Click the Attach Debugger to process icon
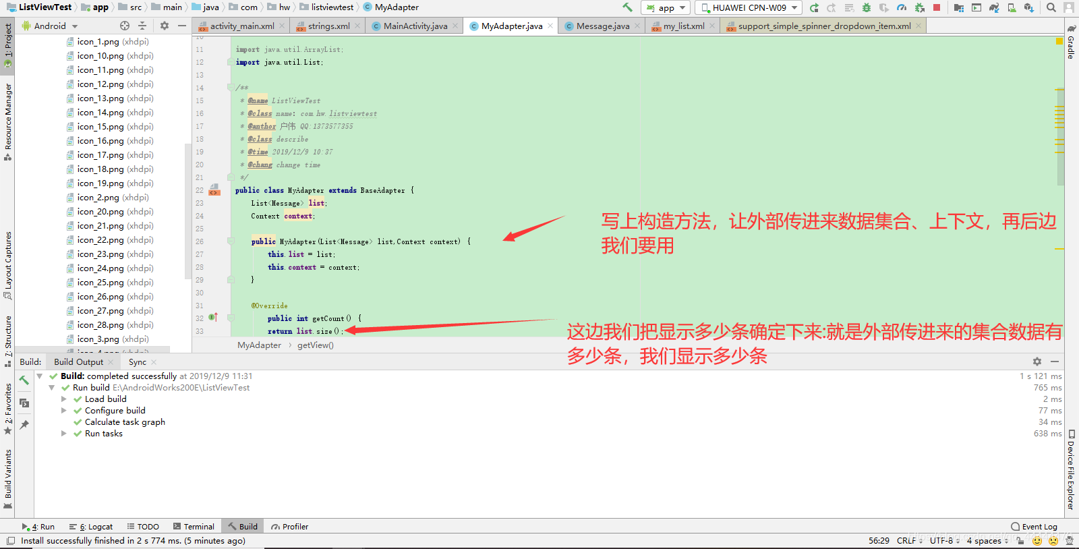The image size is (1079, 549). (919, 7)
